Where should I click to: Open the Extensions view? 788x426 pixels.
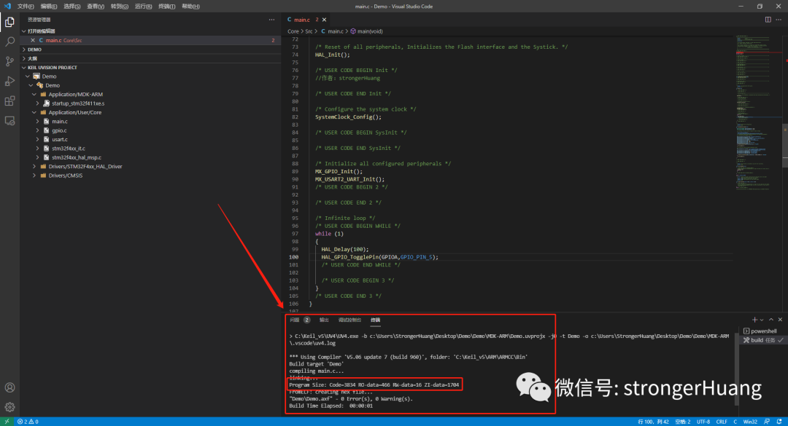[x=9, y=100]
